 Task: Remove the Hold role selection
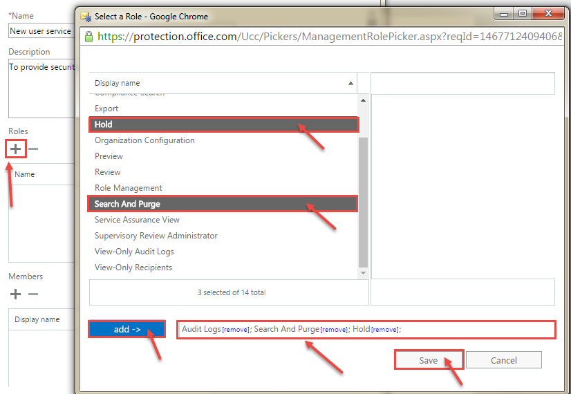click(385, 330)
